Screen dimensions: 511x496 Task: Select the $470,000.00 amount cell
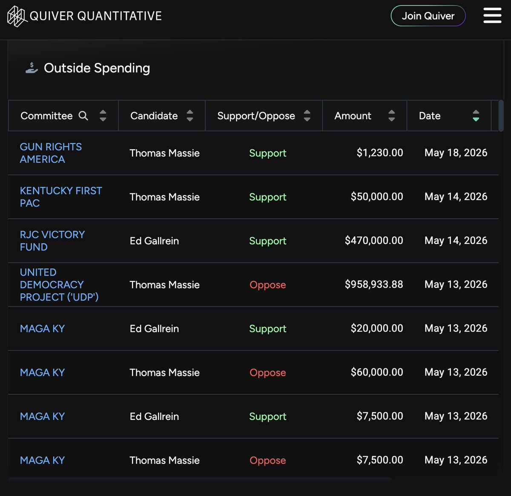pos(374,240)
